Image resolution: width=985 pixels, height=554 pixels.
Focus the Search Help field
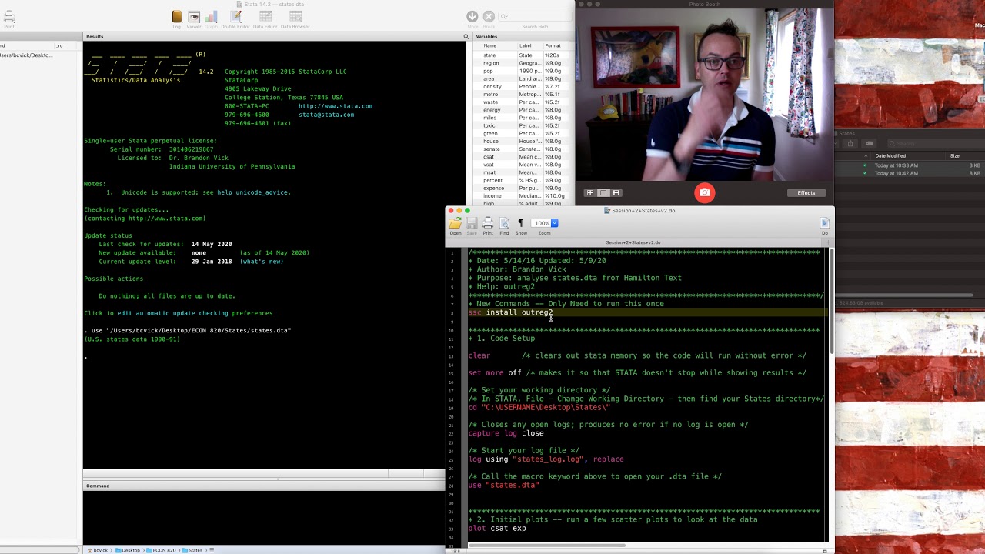coord(534,16)
